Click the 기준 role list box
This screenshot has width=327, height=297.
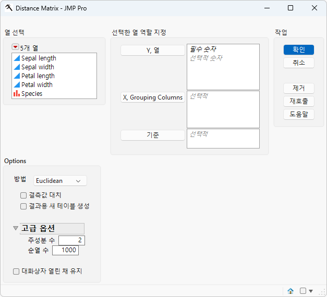(223, 139)
